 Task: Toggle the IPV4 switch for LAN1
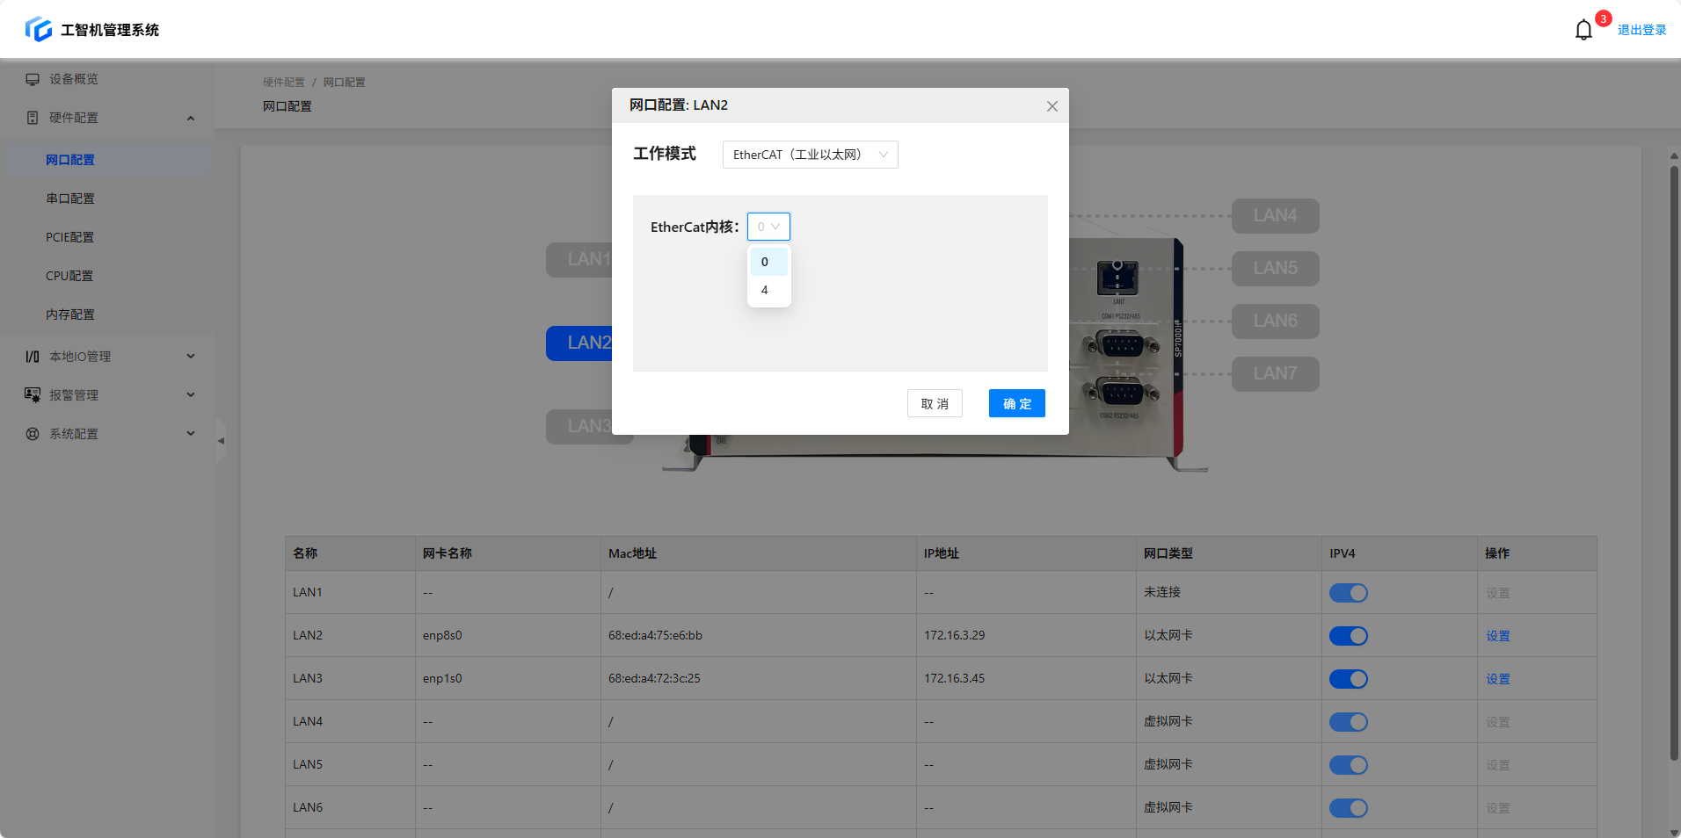click(x=1348, y=593)
